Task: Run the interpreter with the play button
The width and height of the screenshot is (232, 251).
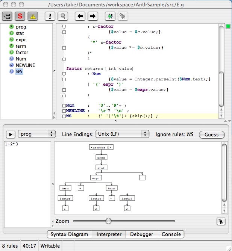Action: pyautogui.click(x=11, y=135)
